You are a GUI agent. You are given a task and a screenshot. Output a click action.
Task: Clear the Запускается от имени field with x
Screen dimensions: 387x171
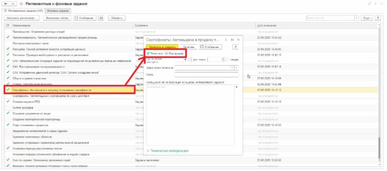(236, 68)
